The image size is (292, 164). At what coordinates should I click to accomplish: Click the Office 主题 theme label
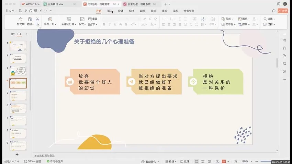pyautogui.click(x=32, y=161)
